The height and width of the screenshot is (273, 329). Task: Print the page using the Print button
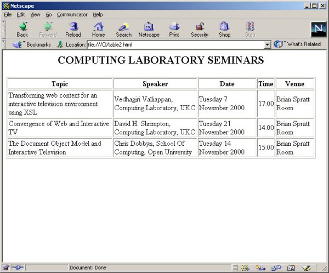click(174, 30)
